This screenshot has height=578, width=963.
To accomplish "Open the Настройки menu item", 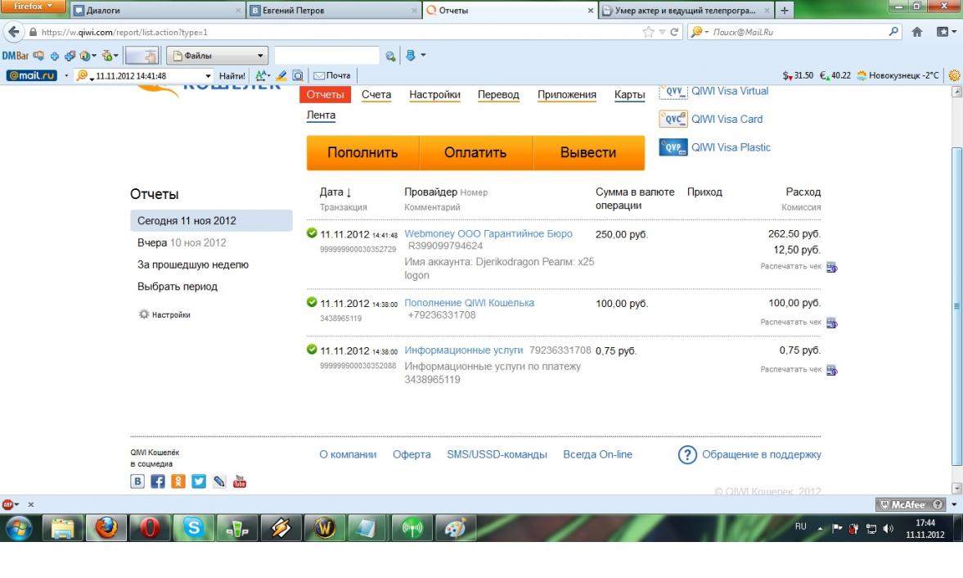I will pyautogui.click(x=434, y=95).
